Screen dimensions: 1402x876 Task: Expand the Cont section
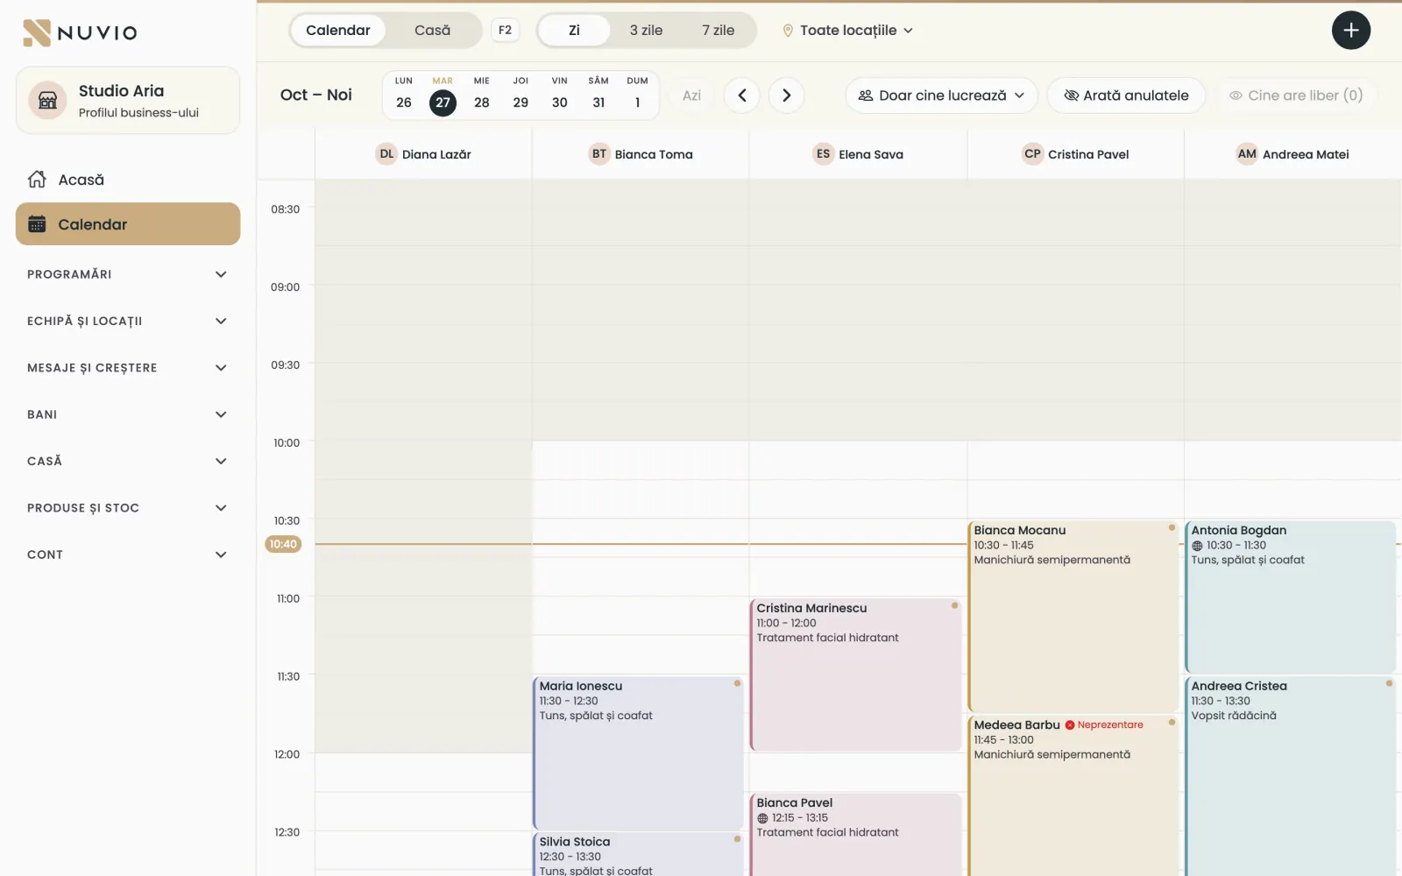[x=128, y=555]
